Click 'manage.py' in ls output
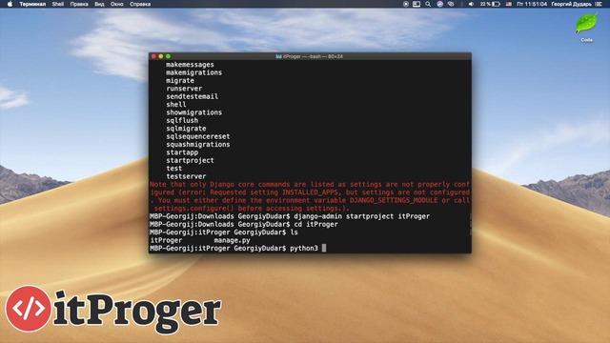Image resolution: width=610 pixels, height=343 pixels. point(232,240)
